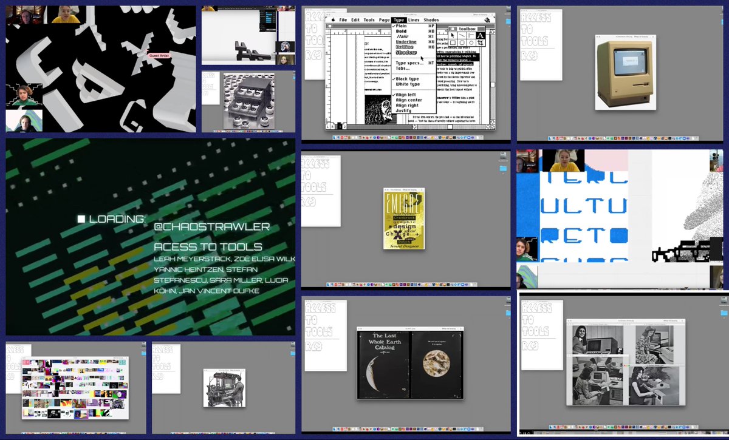Click the typesetting machine engraving image
Screen dimensions: 729x440
(x=224, y=387)
